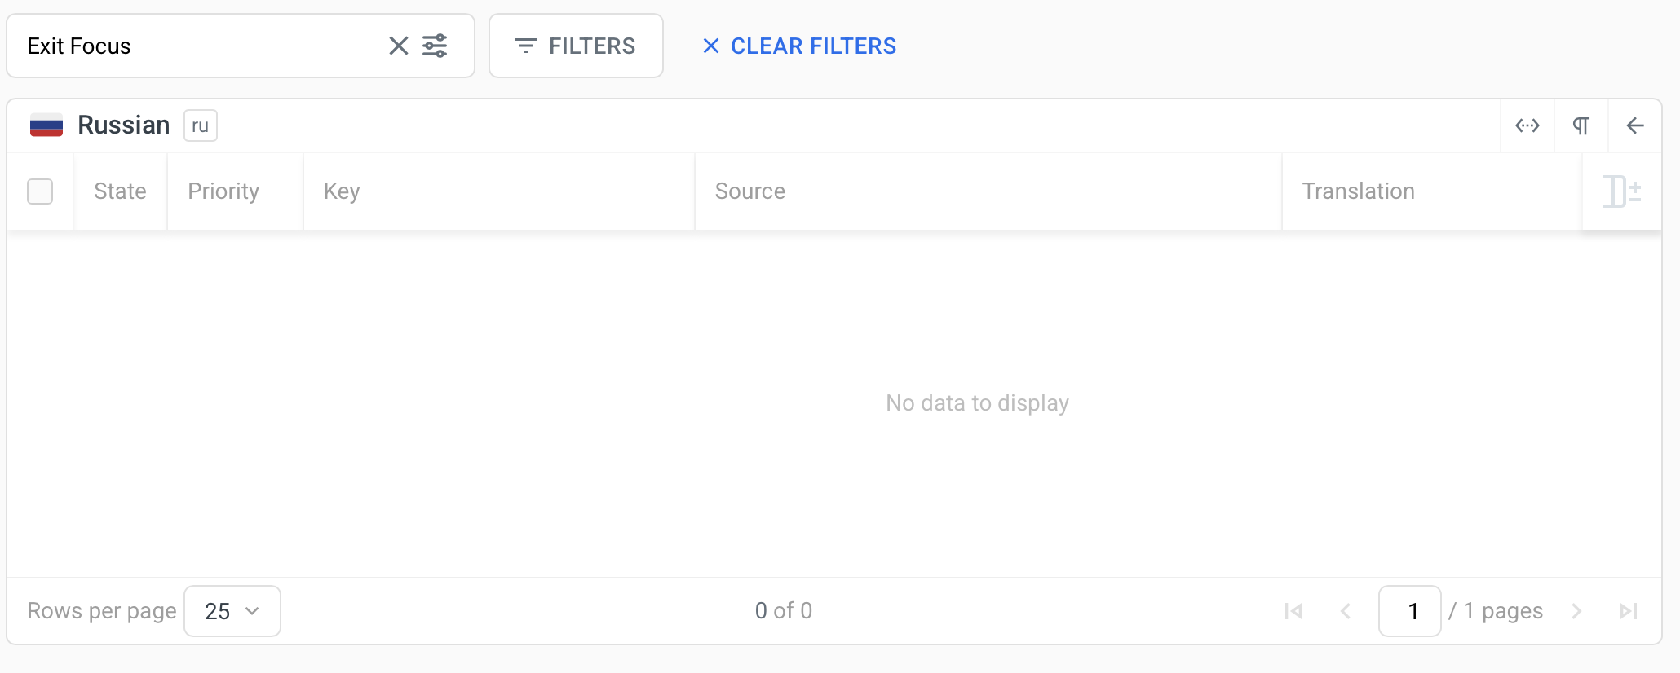Open the FILTERS button
The image size is (1680, 673).
click(x=576, y=46)
